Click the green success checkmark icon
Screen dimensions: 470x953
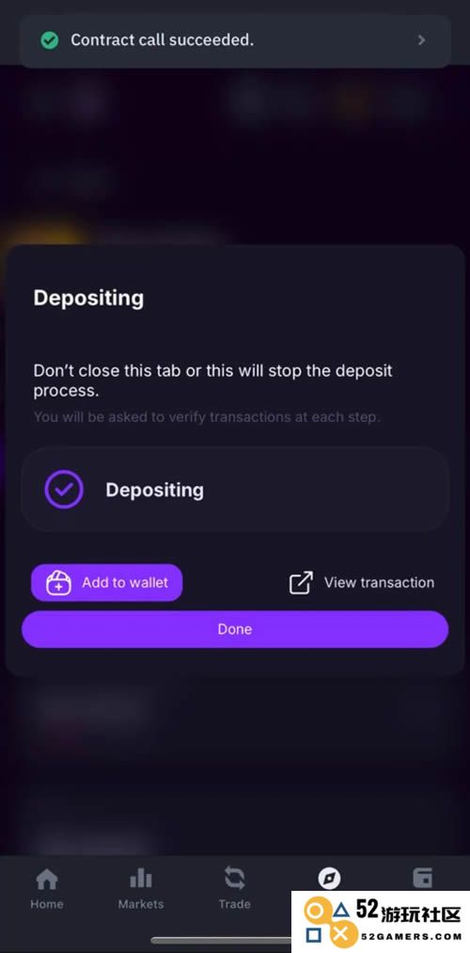click(49, 40)
